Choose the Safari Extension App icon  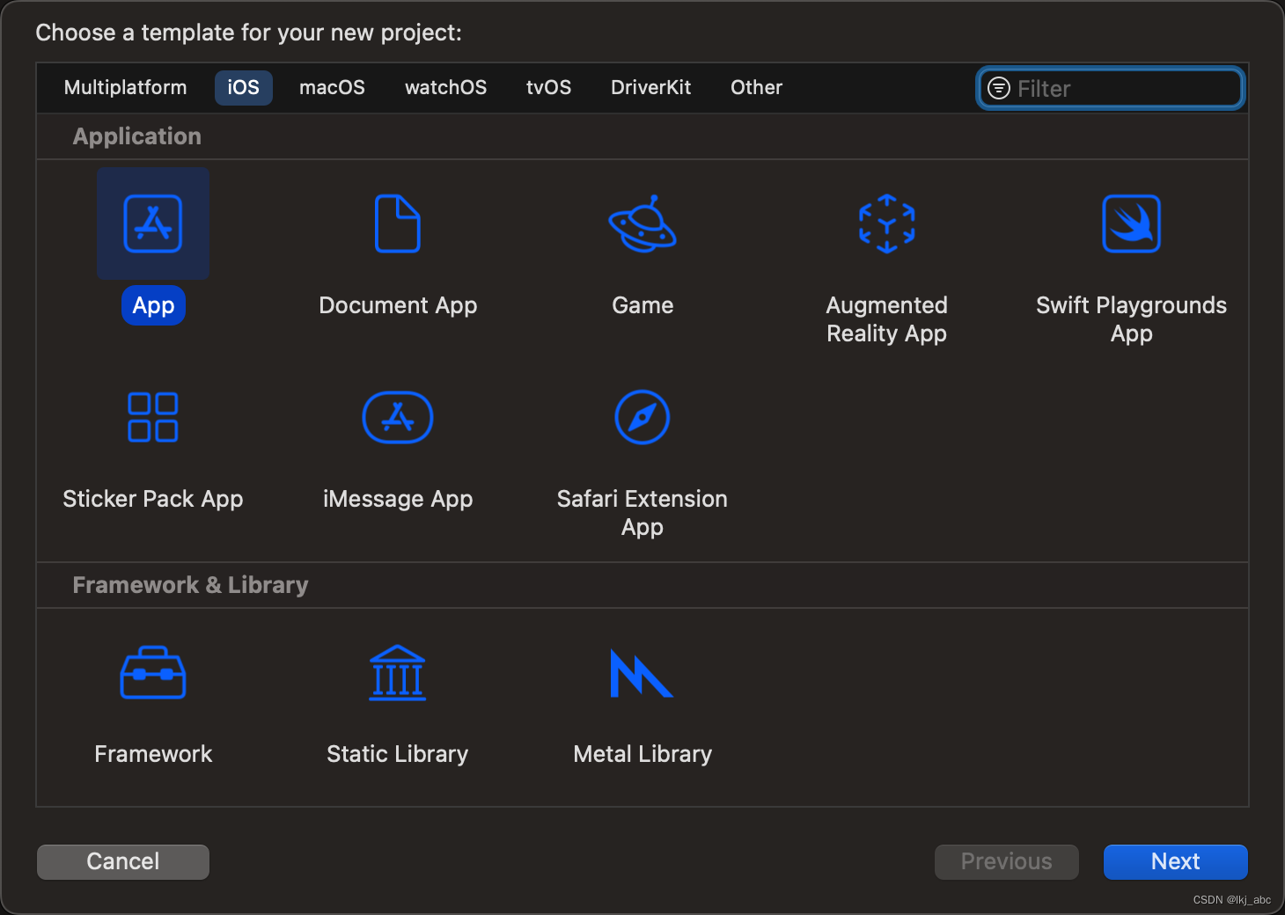642,417
